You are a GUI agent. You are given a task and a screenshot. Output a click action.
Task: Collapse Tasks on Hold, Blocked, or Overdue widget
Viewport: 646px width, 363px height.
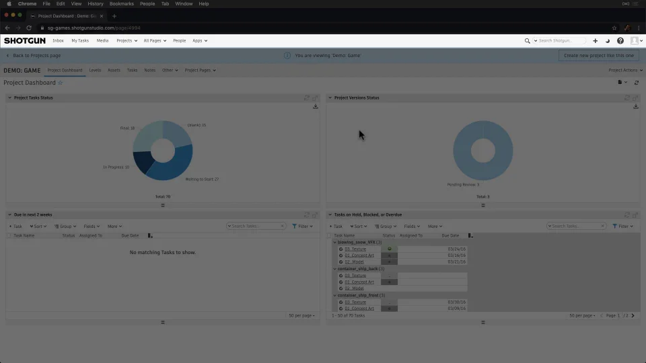[x=330, y=215]
